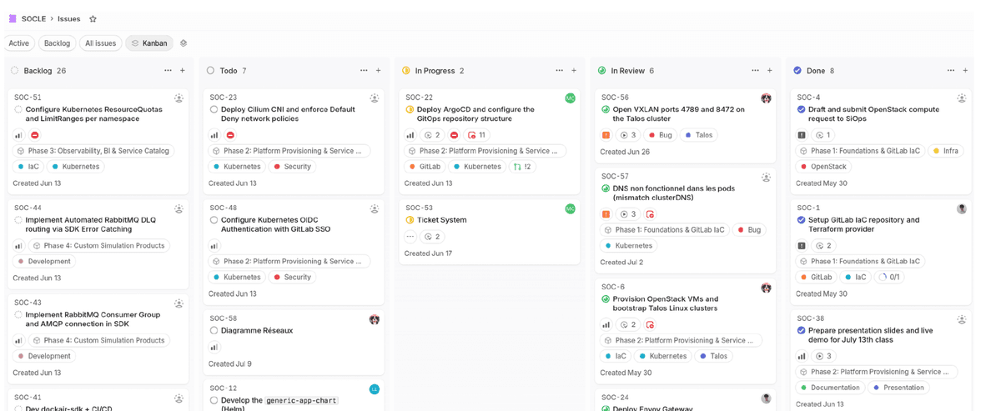Click assignee icon on SOC-38 card
Viewport: 1001px width, 411px height.
point(962,319)
